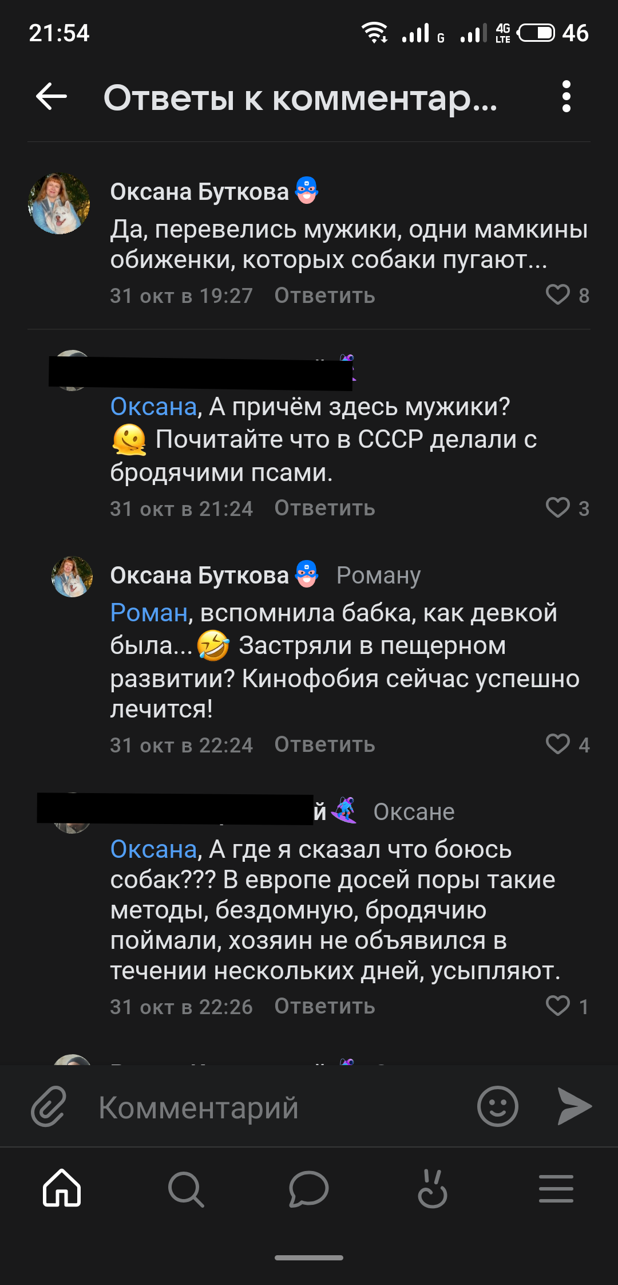
Task: Open the three-dot overflow menu
Action: coord(566,96)
